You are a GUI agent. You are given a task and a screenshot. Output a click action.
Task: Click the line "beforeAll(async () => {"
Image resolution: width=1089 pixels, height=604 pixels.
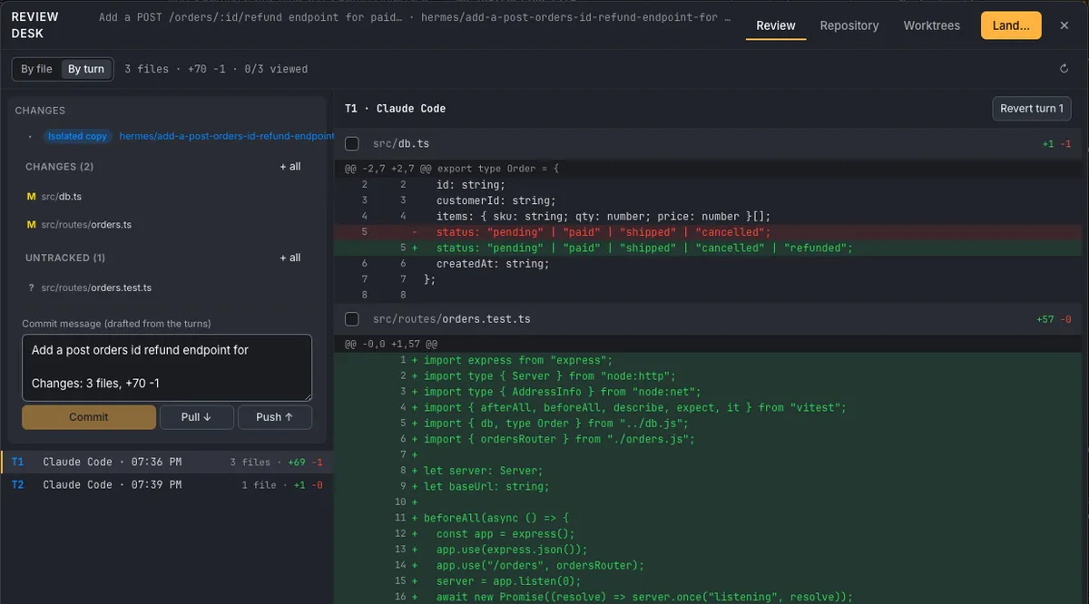click(708, 518)
